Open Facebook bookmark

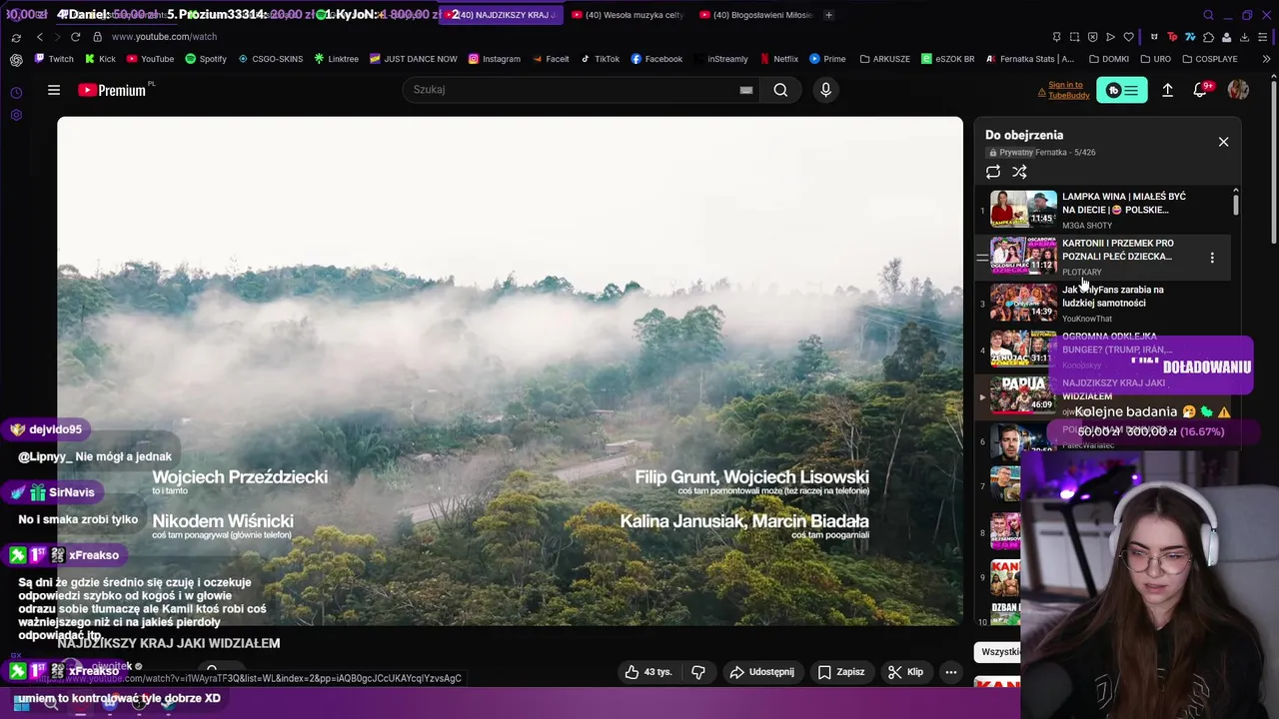coord(655,59)
